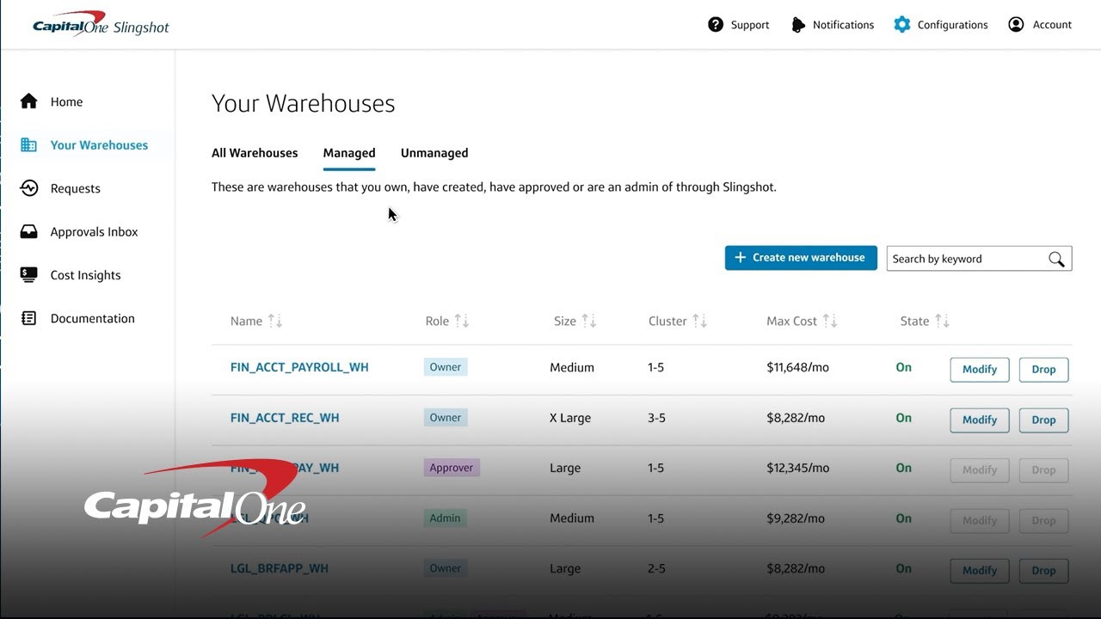
Task: Sort table by Max Cost column arrows
Action: (830, 321)
